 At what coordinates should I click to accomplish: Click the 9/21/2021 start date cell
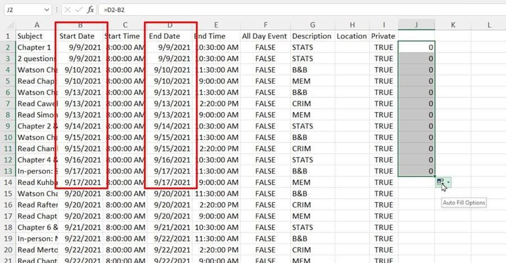coord(80,227)
